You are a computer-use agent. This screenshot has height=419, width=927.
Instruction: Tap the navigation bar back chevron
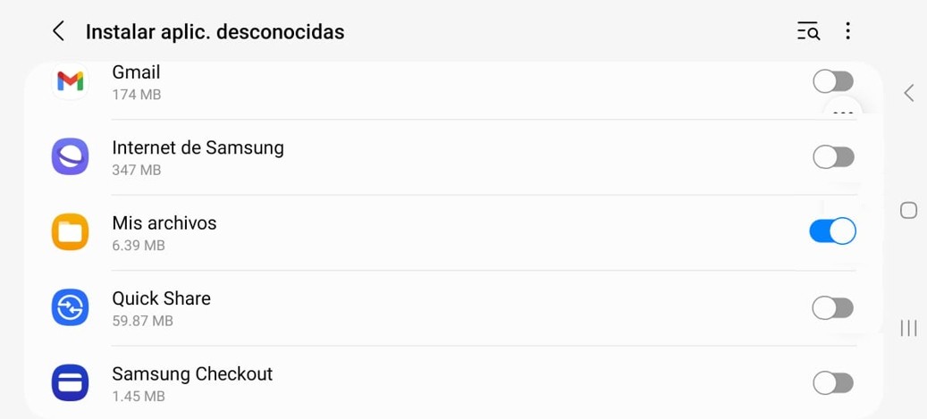[x=908, y=93]
